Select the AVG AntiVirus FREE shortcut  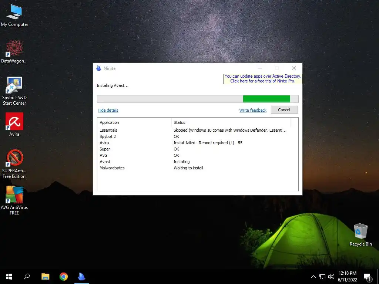[14, 200]
